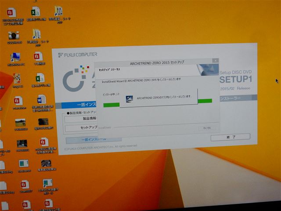Select the PA28 dark interior photo thumbnail
Viewport: 281px width, 211px height.
pos(22,144)
